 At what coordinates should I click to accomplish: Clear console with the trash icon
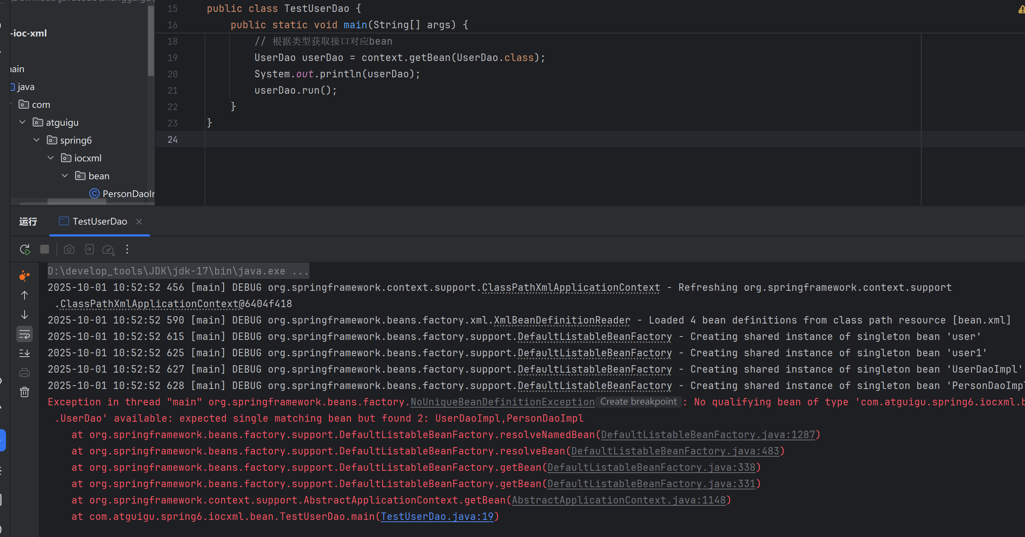[x=25, y=392]
